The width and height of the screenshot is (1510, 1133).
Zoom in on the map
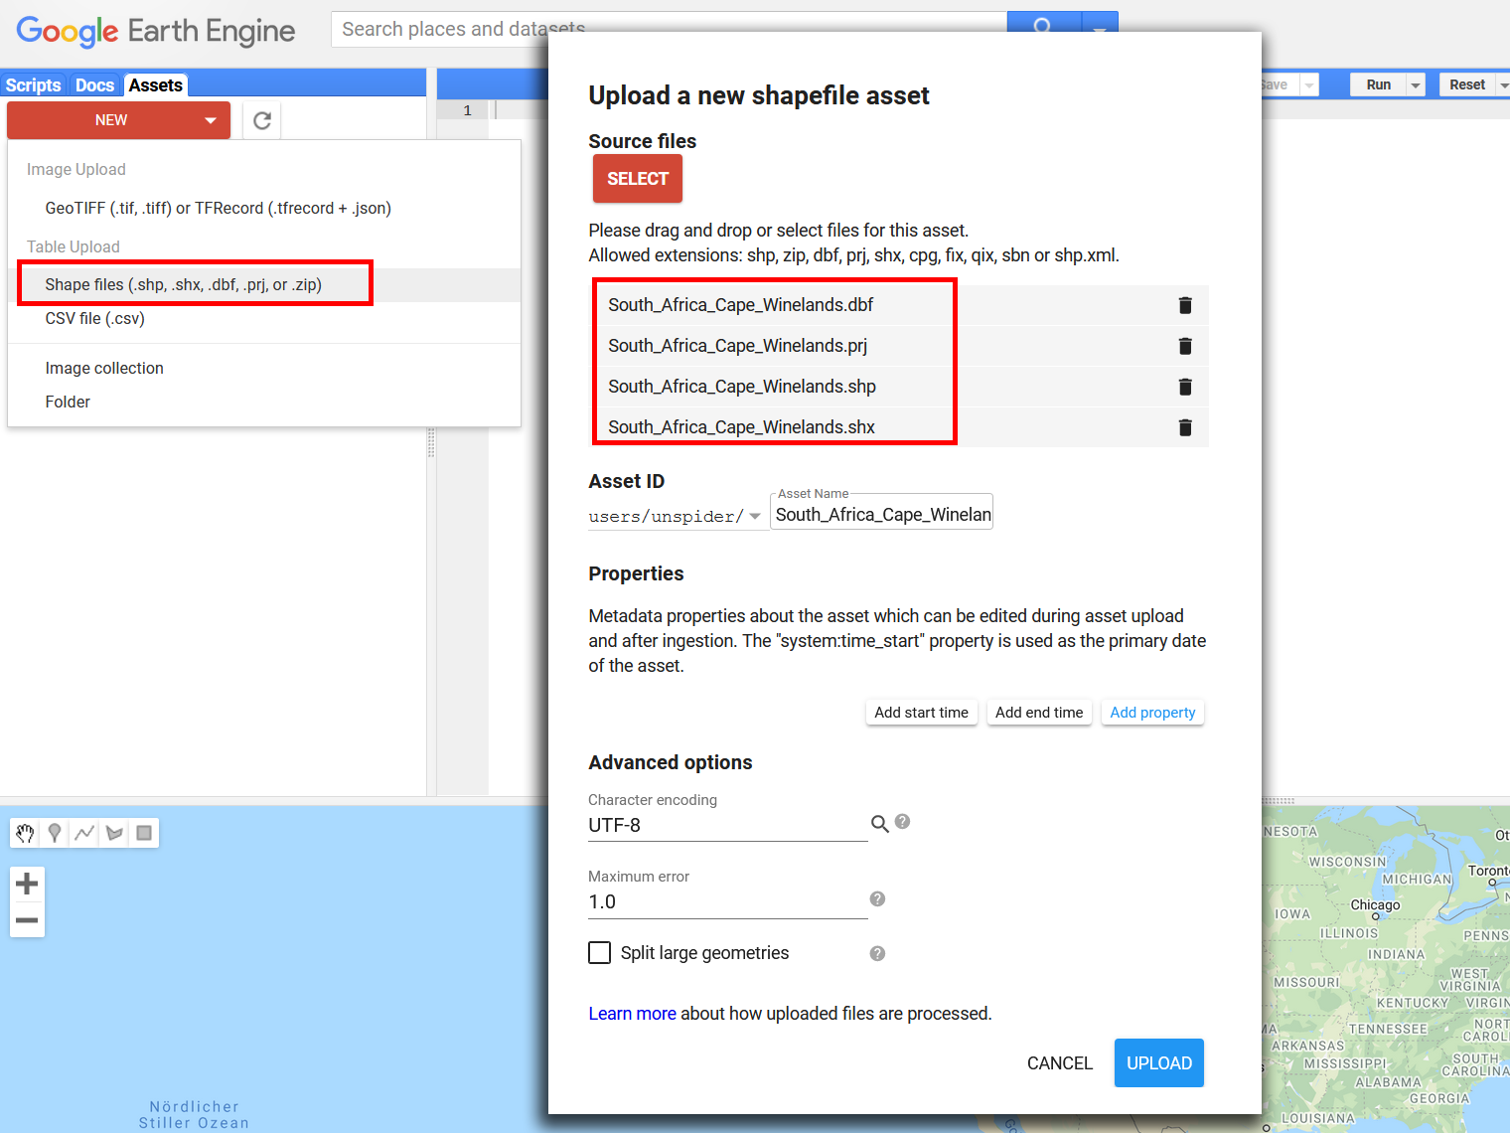27,883
